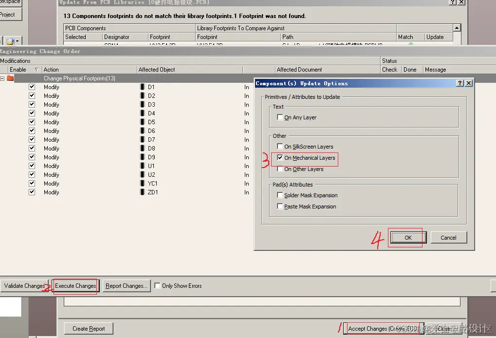Click Cancel in Component Update Options
Screen dimensions: 496x338
[x=449, y=237]
